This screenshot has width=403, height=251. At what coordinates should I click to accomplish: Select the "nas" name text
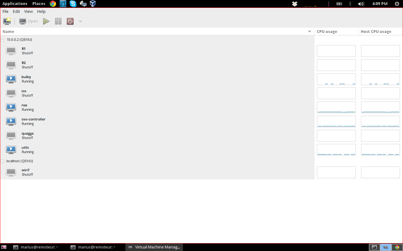click(x=24, y=105)
